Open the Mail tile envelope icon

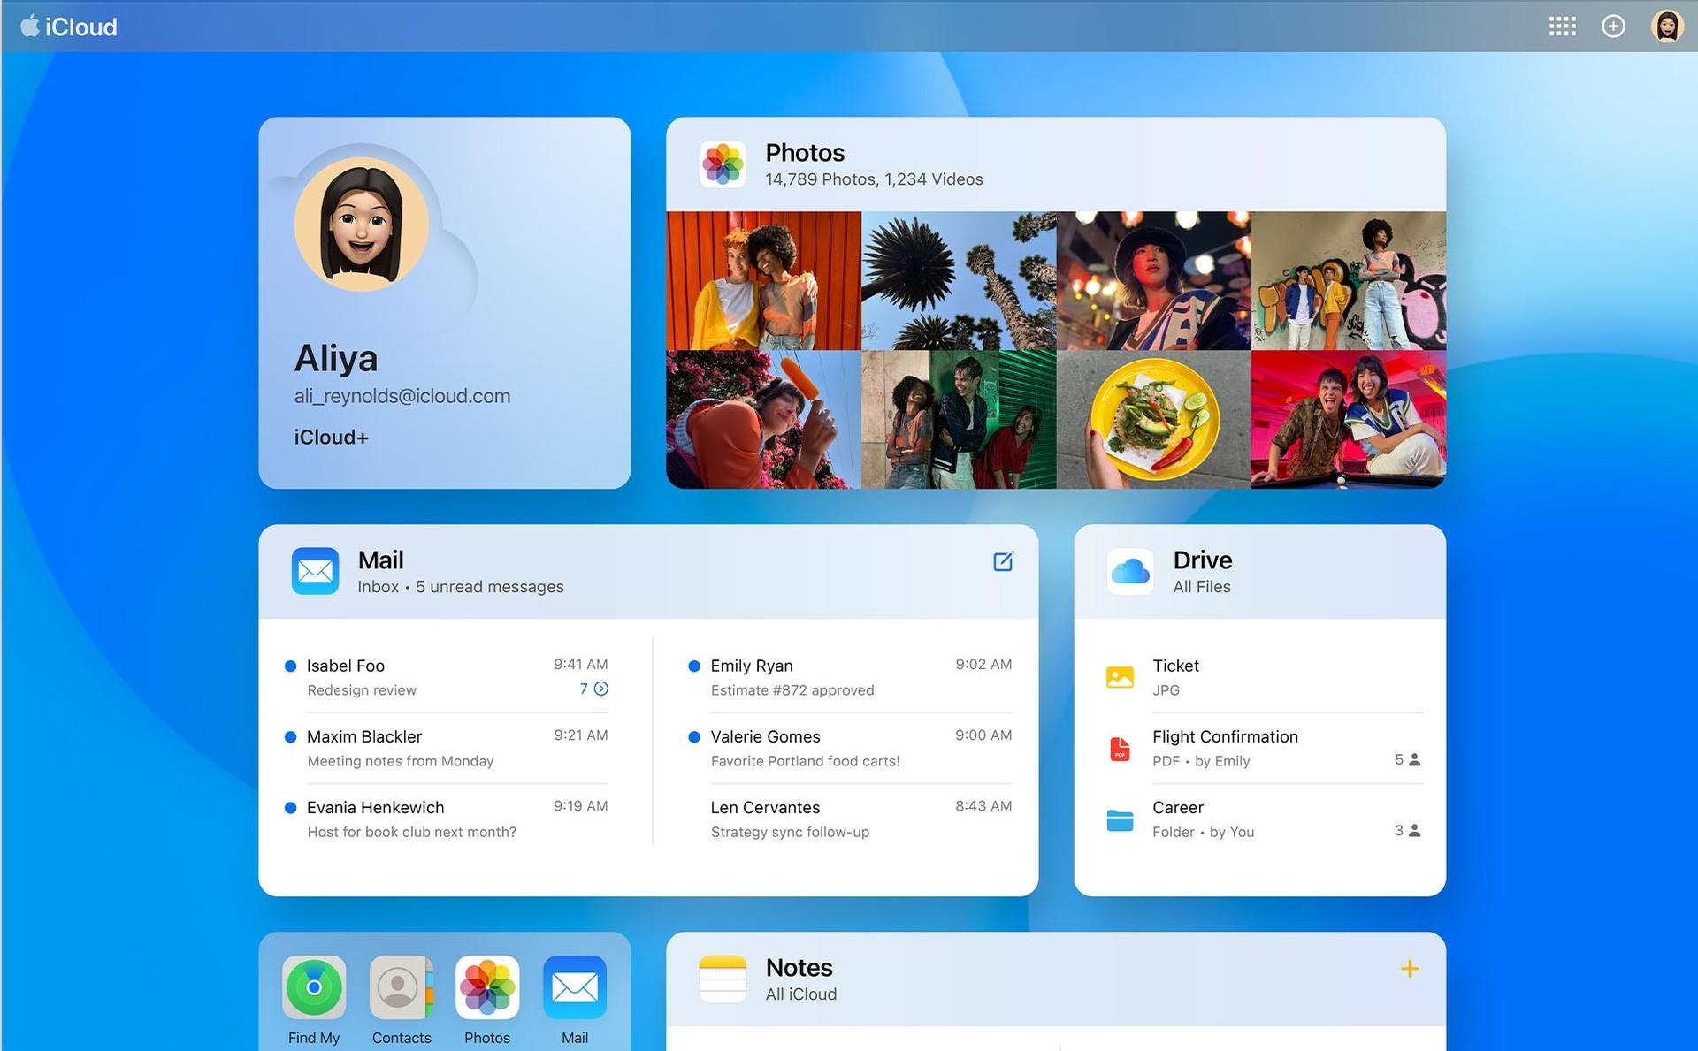(315, 571)
